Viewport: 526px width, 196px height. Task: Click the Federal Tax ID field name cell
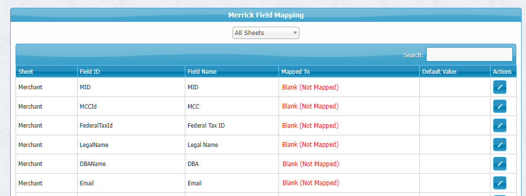[x=206, y=126]
